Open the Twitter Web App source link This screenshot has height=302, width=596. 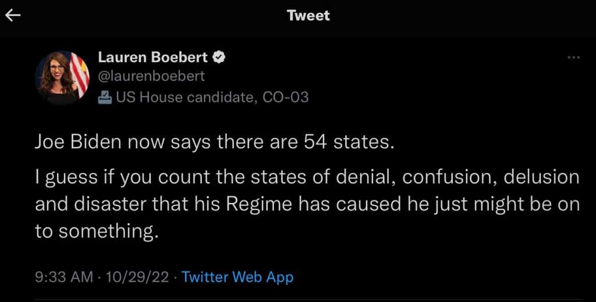click(237, 277)
